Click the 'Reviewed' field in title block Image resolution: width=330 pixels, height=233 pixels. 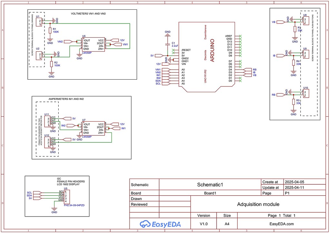coord(139,204)
